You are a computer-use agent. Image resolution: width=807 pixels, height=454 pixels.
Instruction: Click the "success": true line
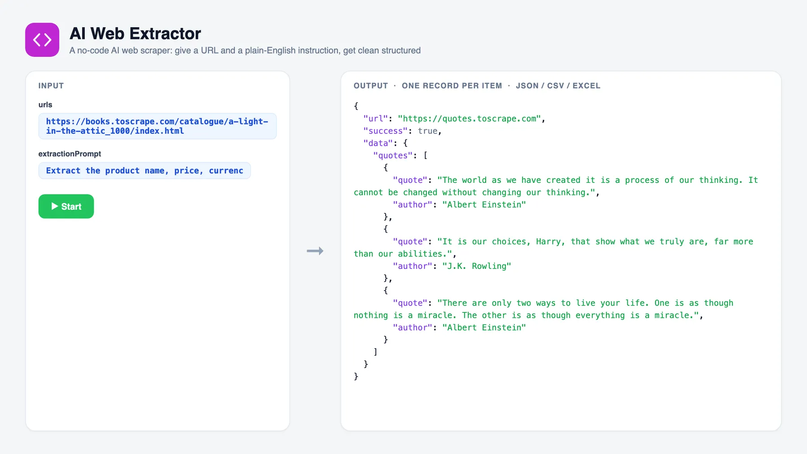(403, 131)
